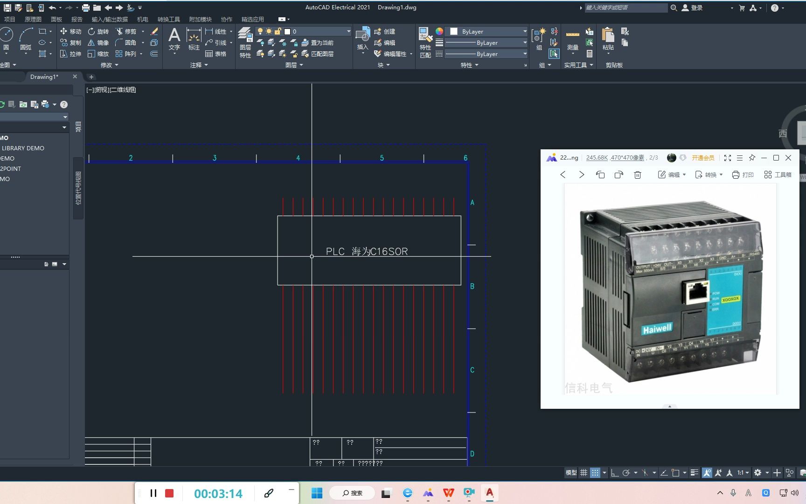This screenshot has height=504, width=806.
Task: Toggle annotation visibility in status bar
Action: 707,473
